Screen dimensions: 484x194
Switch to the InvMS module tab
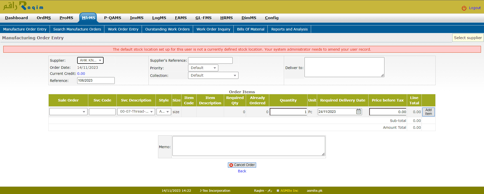(137, 18)
